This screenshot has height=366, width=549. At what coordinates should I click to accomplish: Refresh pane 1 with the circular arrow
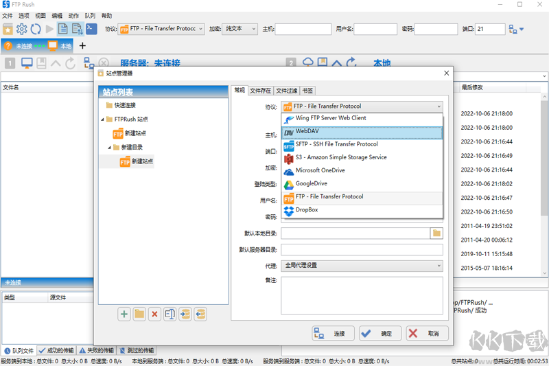point(71,63)
